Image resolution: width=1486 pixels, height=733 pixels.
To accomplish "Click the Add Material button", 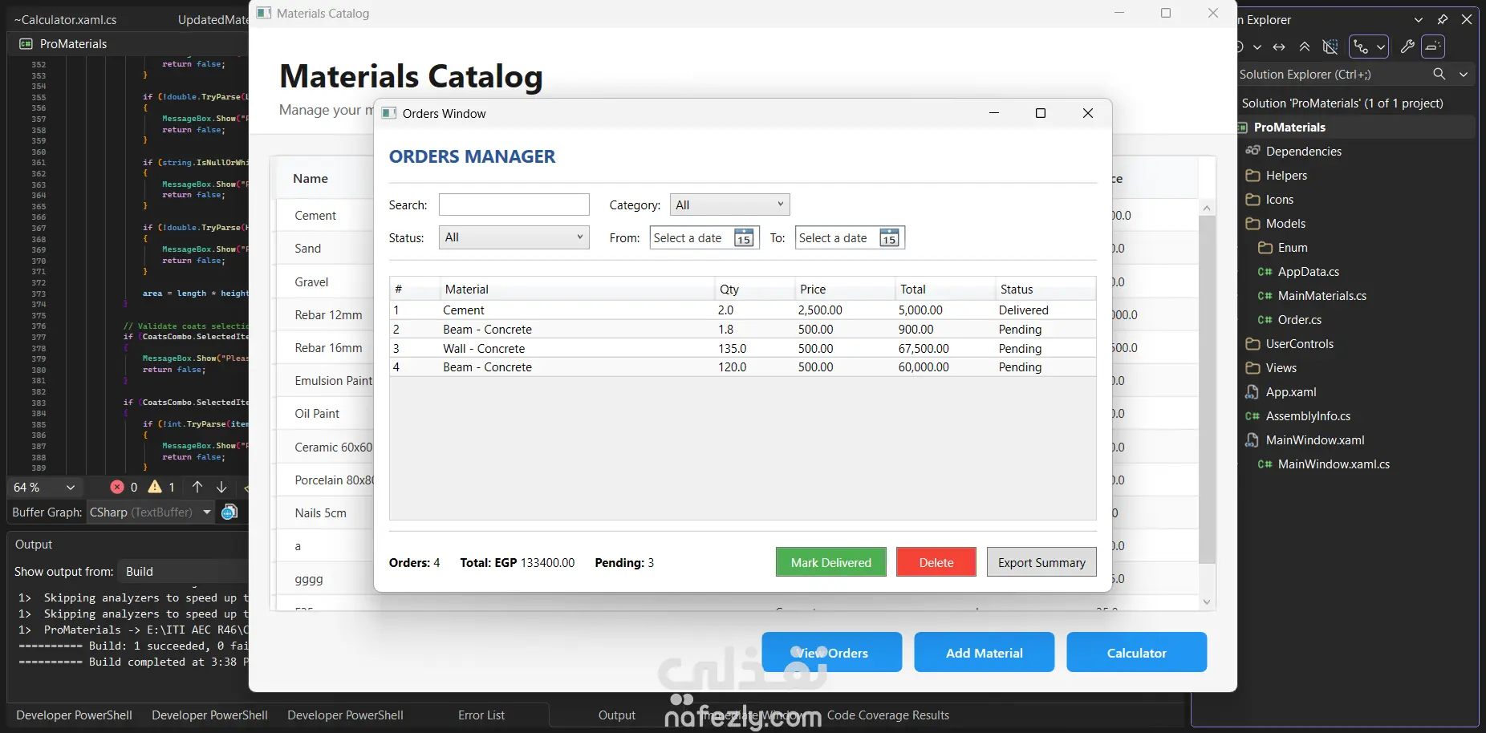I will 984,652.
